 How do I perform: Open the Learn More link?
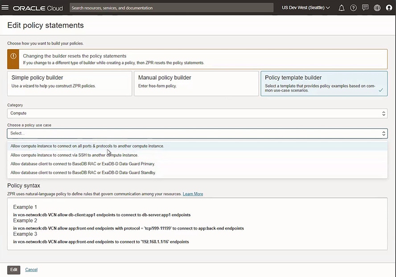(193, 194)
